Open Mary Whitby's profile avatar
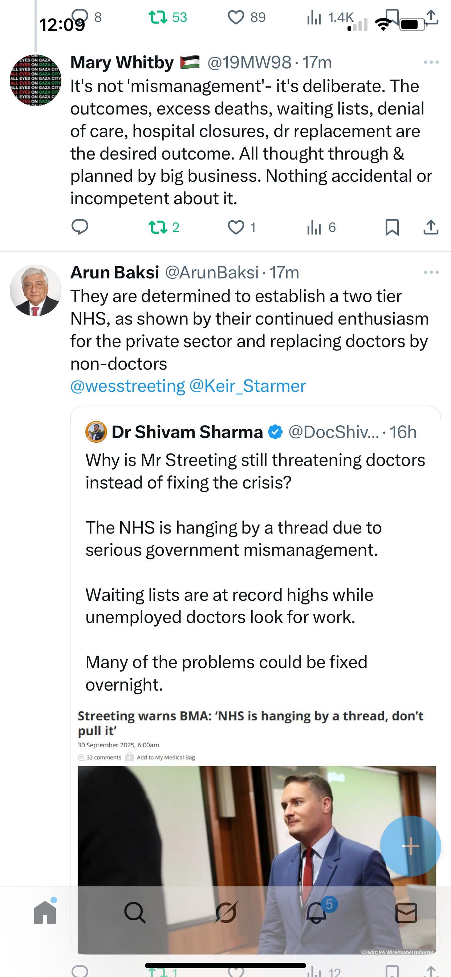Screen dimensions: 451x977 point(36,80)
